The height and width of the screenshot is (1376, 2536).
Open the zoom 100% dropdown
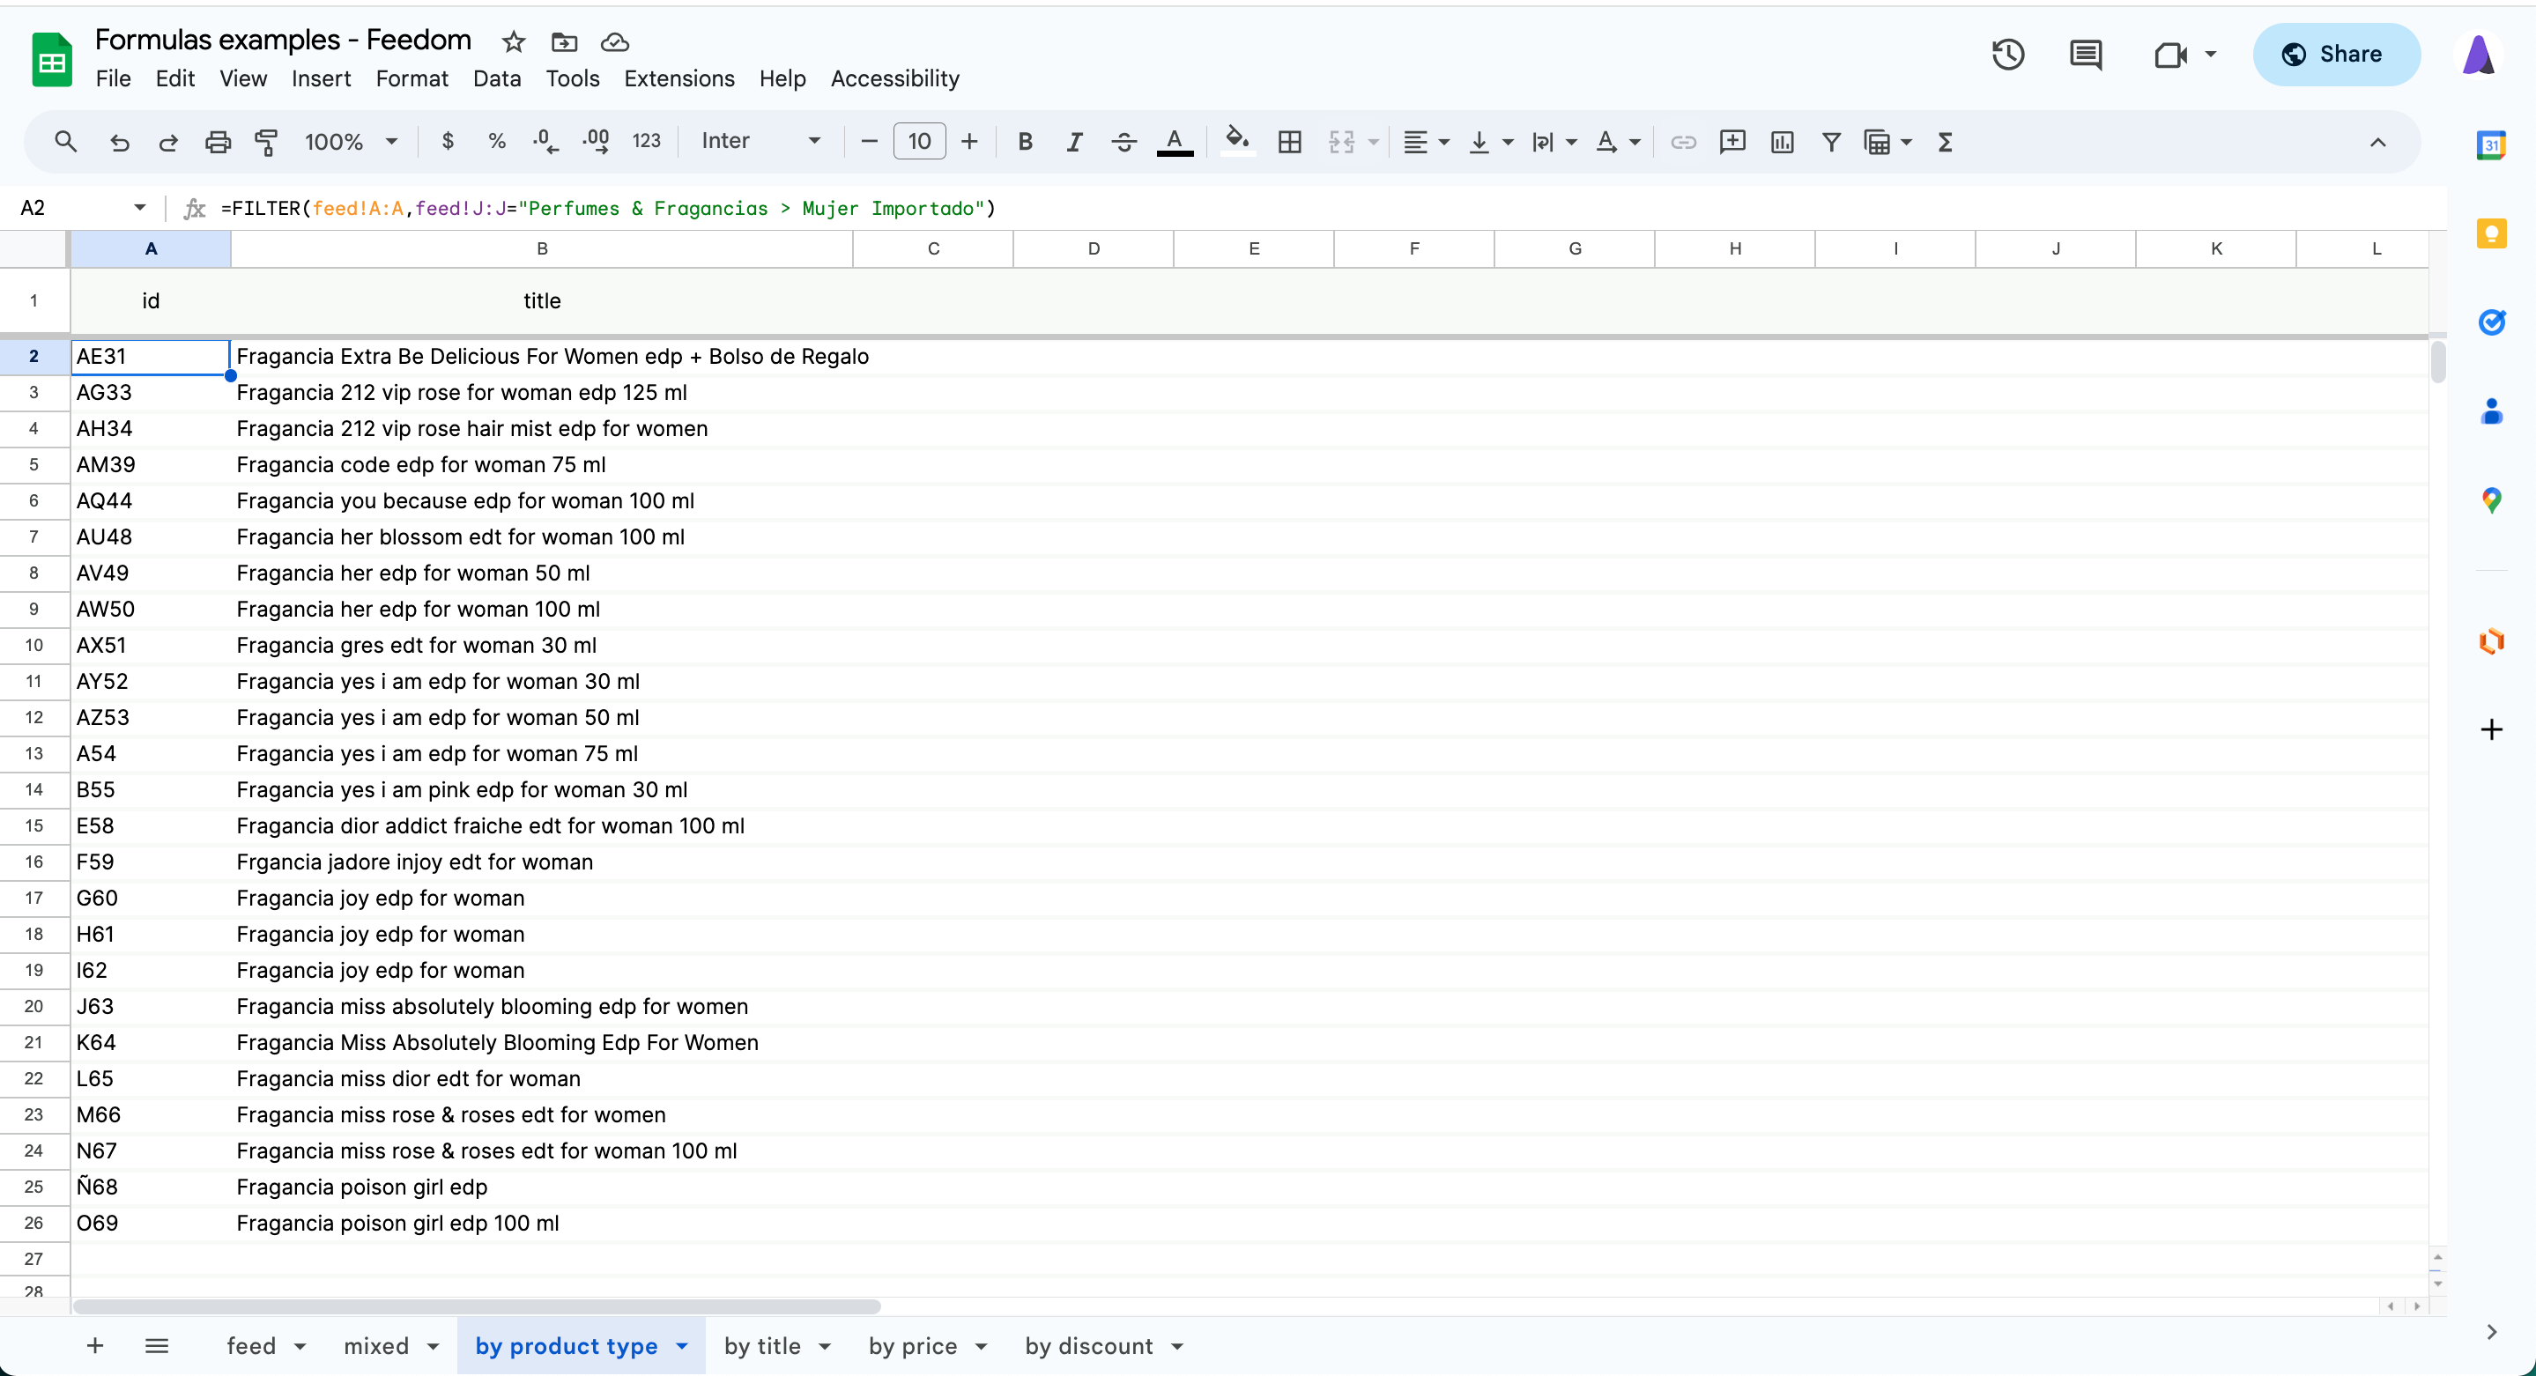(x=351, y=142)
